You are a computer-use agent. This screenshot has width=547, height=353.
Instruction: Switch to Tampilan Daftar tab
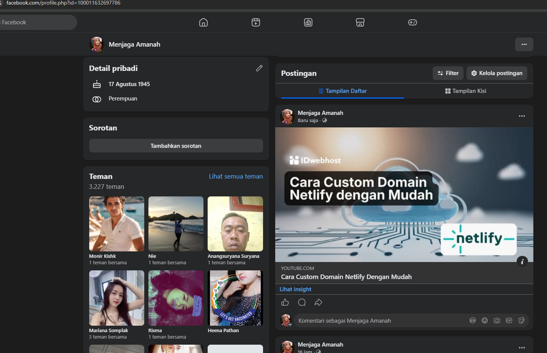click(343, 91)
